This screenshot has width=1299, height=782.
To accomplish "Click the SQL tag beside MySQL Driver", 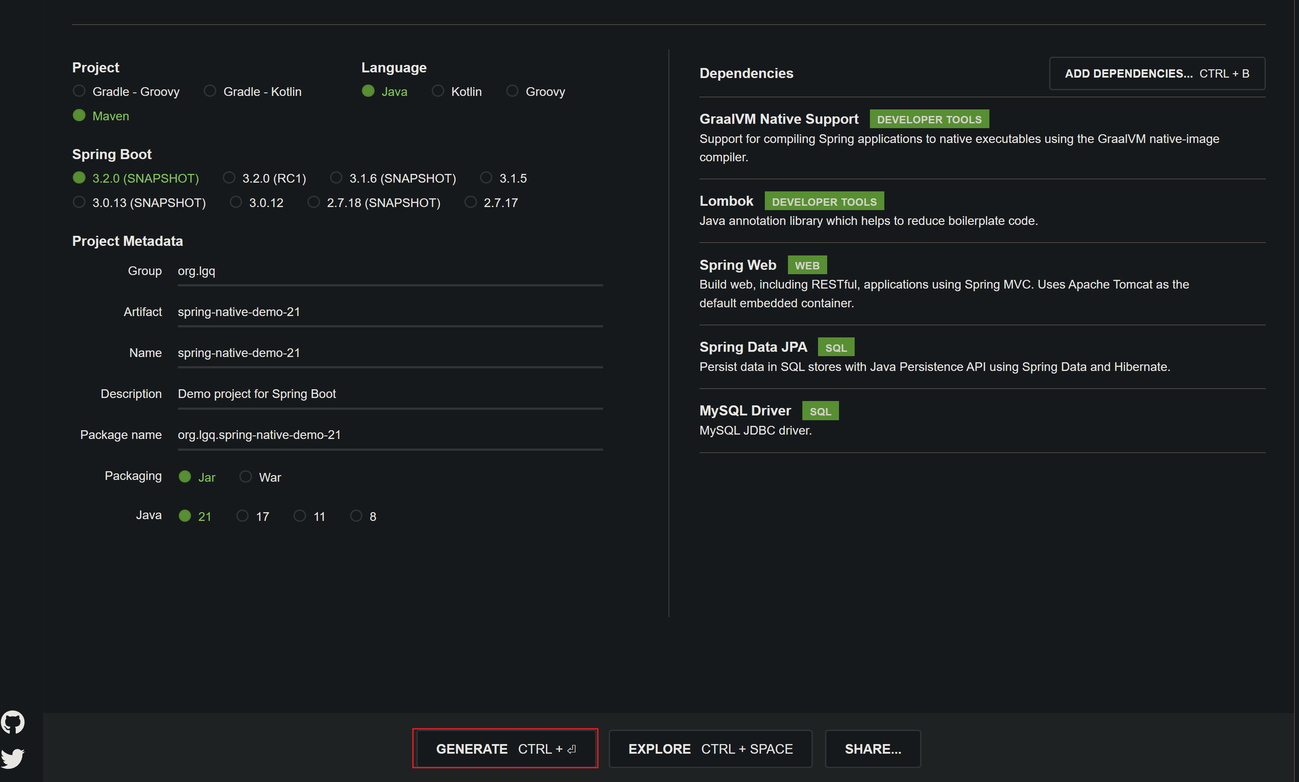I will click(820, 411).
